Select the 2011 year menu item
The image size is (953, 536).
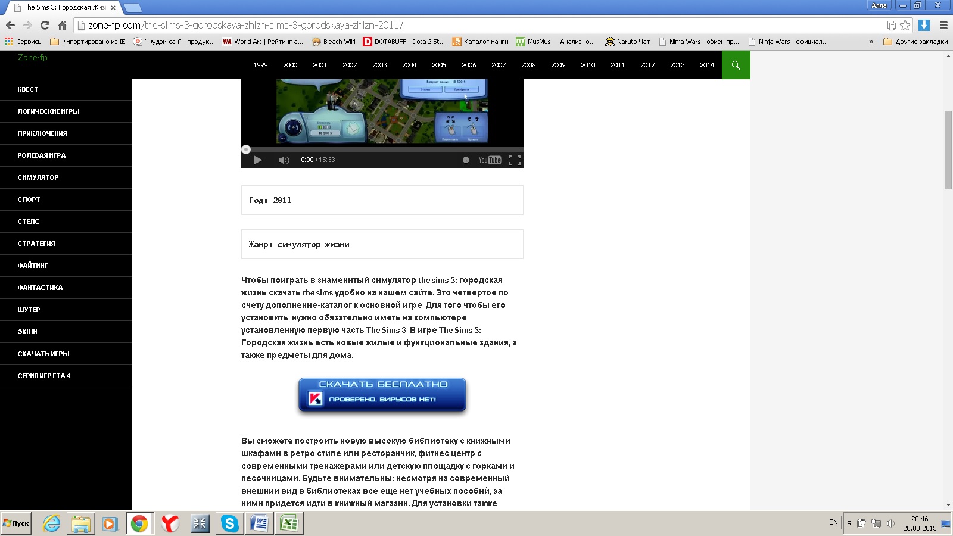click(618, 65)
